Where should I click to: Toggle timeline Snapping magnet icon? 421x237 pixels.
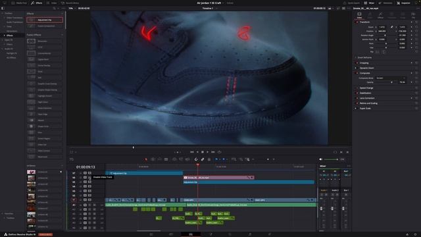click(196, 159)
